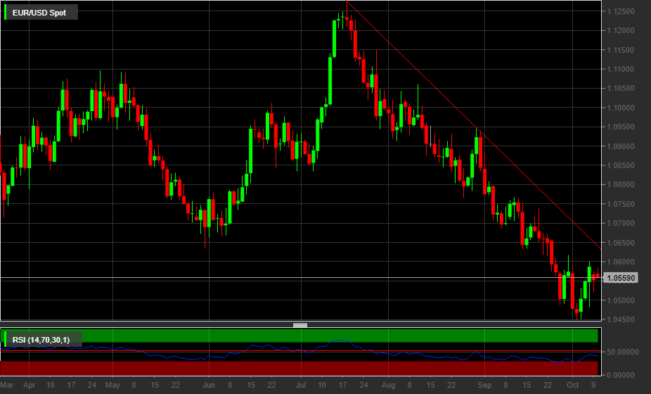Click the Aug date axis label

tap(388, 385)
